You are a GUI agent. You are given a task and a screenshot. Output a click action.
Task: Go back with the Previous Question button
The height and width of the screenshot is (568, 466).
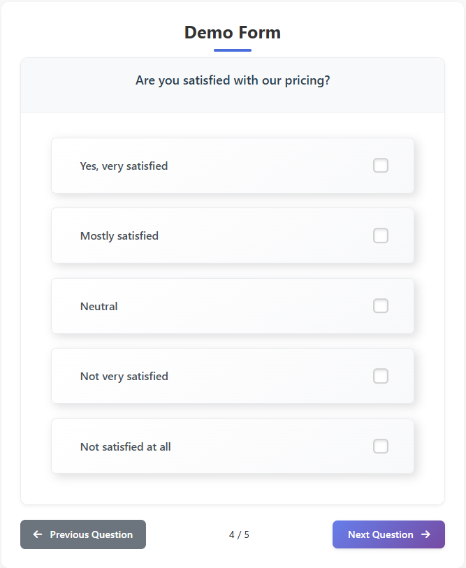coord(83,534)
